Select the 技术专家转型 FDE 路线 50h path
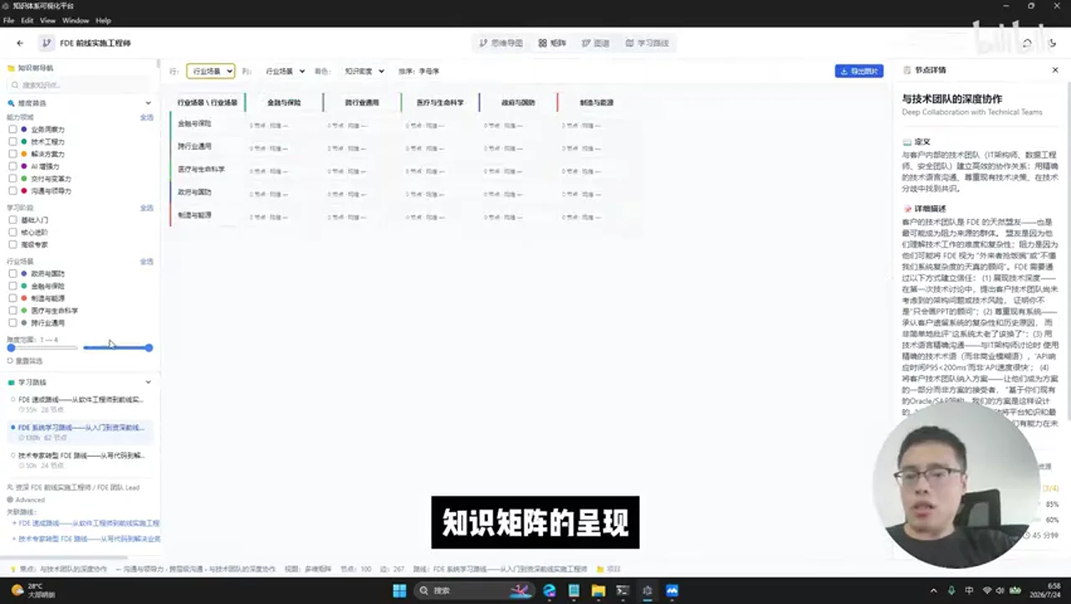 coord(80,460)
